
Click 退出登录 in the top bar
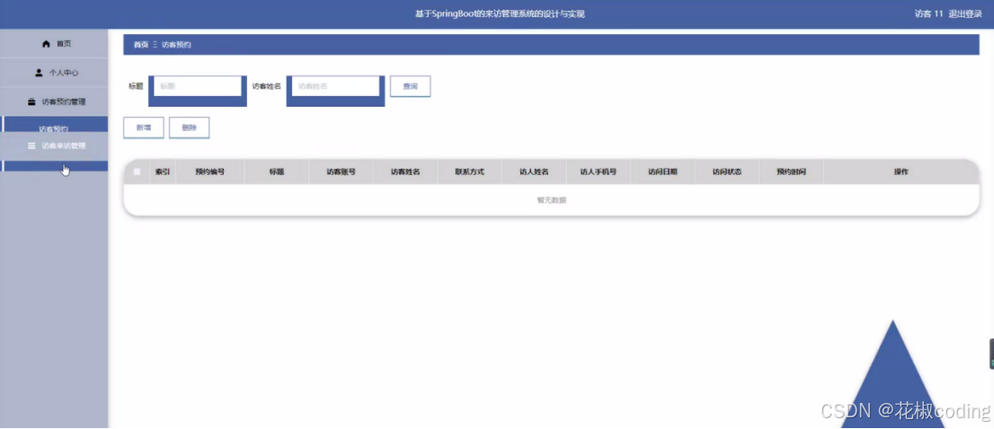[965, 14]
